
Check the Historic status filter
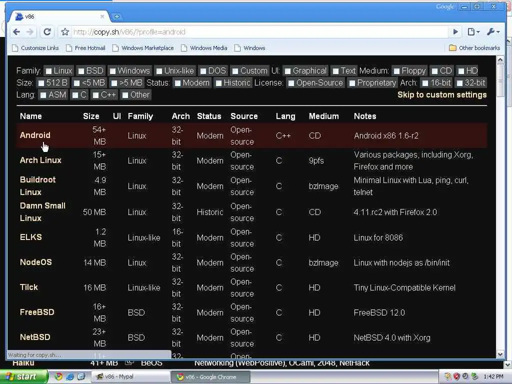coord(219,83)
